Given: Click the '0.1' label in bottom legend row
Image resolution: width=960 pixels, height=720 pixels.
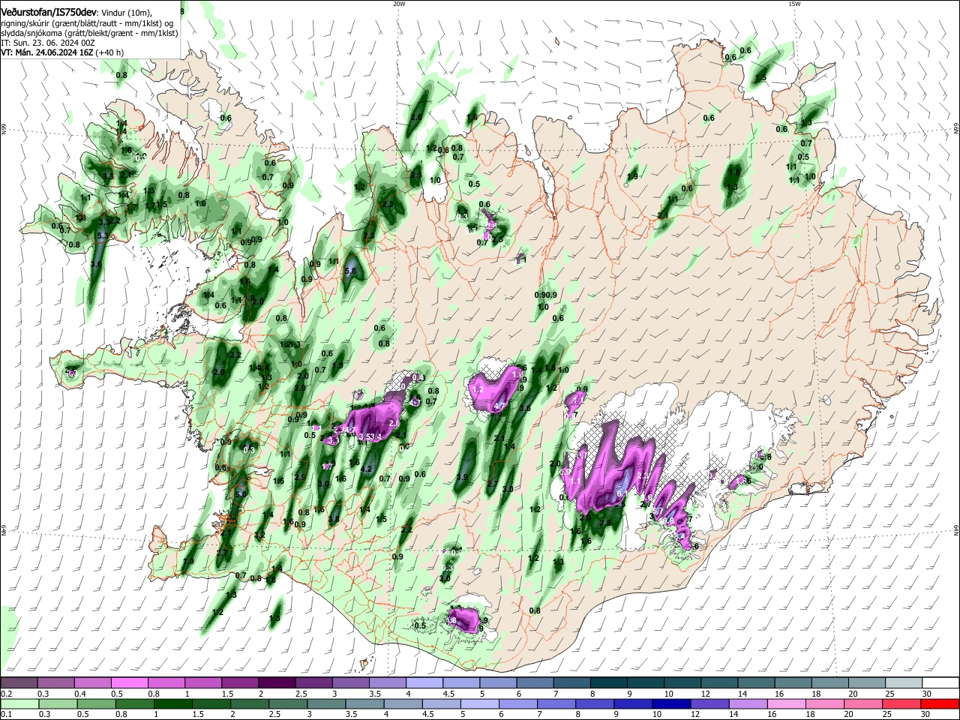Looking at the screenshot, I should 5,715.
